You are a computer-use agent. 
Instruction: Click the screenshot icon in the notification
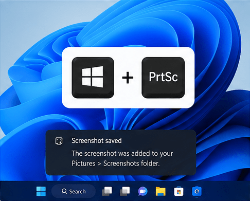click(x=59, y=141)
